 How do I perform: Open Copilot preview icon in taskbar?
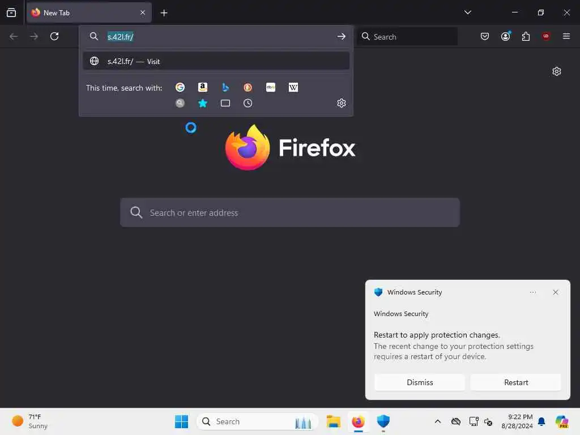562,421
